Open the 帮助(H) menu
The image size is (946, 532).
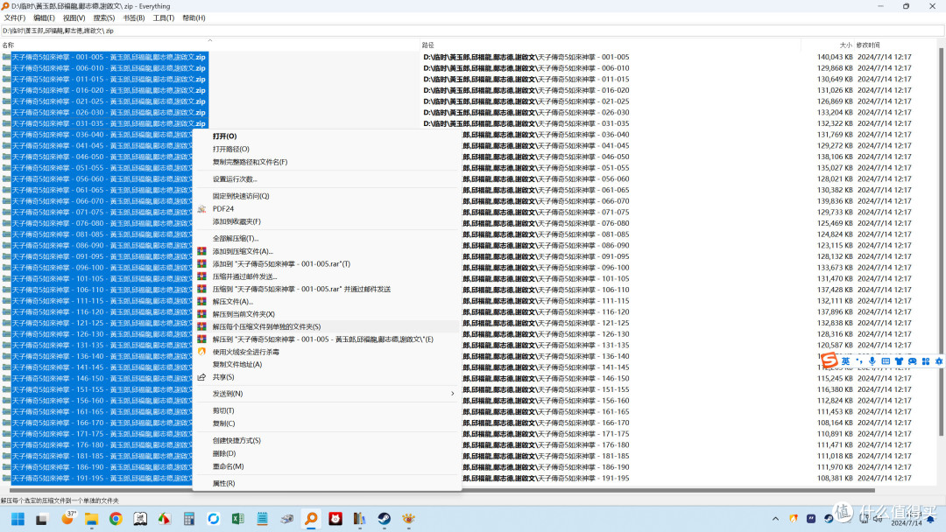[194, 18]
